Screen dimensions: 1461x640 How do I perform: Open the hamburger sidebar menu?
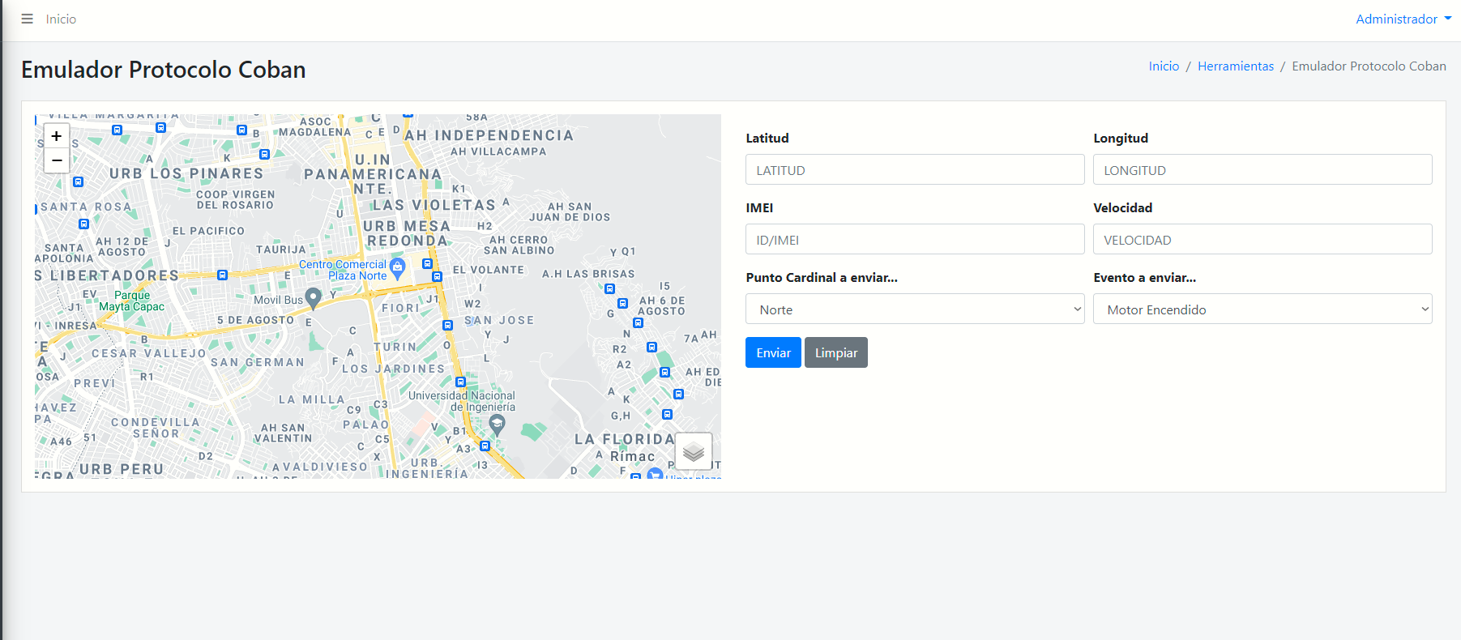point(27,19)
